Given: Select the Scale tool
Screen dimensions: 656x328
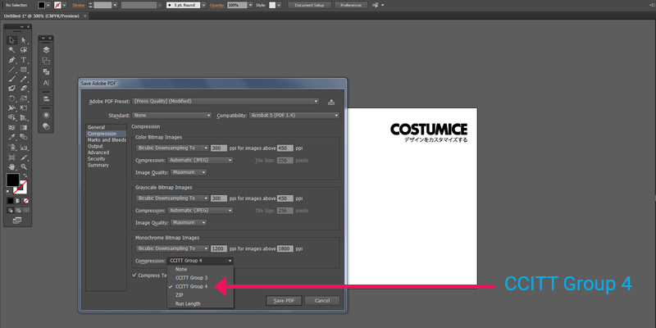Looking at the screenshot, I should (x=24, y=98).
